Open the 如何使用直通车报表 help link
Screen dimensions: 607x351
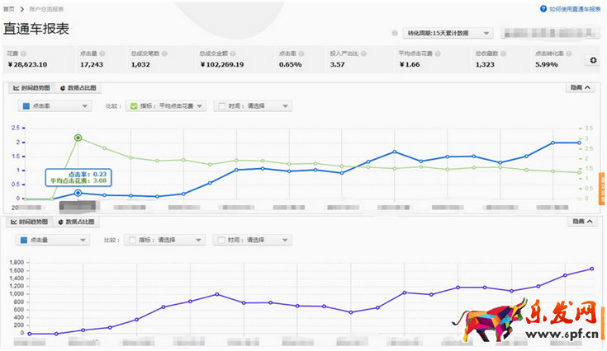click(576, 8)
